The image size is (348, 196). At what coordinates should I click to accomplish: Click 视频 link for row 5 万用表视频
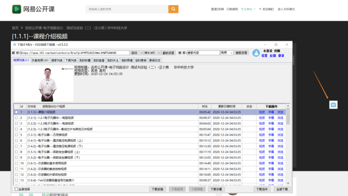[262, 135]
